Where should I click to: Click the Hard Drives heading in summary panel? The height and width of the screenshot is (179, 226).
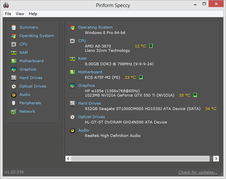click(x=89, y=103)
